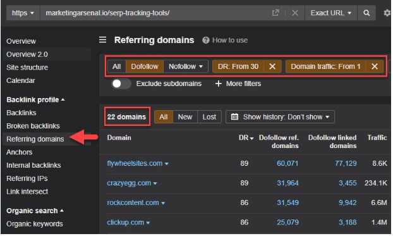This screenshot has width=393, height=236.
Task: Open Referring IPs in the sidebar
Action: (27, 178)
